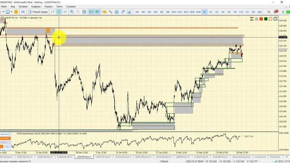Switch to GBPUSDrfd,H1 chart tab

24,157
